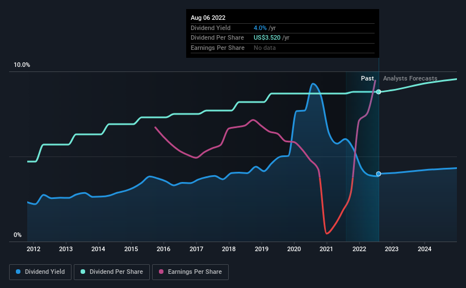The width and height of the screenshot is (466, 288).
Task: Select the 2014 label on the x-axis
Action: click(x=98, y=249)
